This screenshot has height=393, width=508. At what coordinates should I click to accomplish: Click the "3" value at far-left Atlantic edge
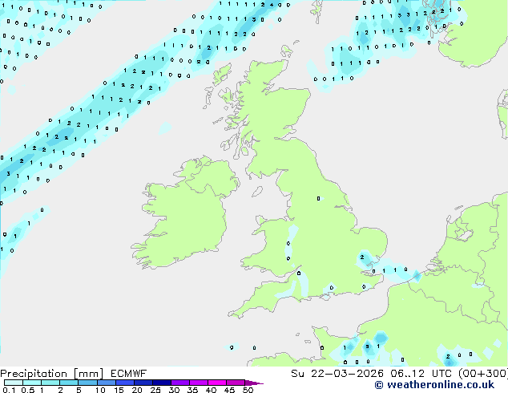(8, 174)
